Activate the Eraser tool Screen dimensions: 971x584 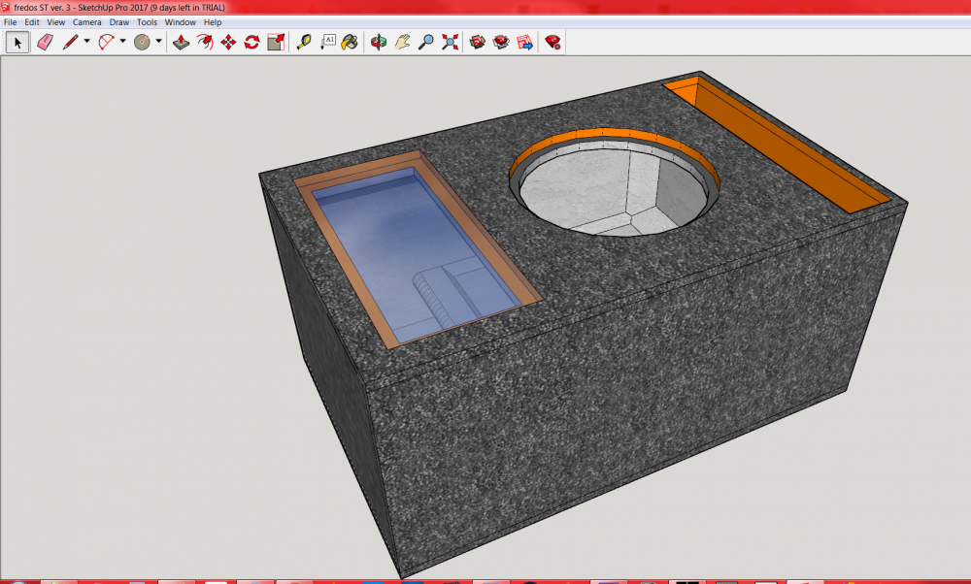click(x=46, y=42)
